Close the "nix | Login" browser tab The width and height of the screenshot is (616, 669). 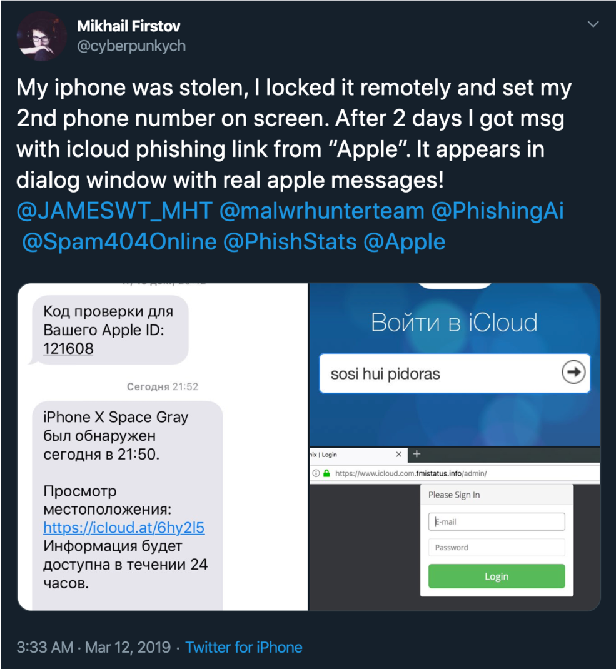click(x=398, y=455)
